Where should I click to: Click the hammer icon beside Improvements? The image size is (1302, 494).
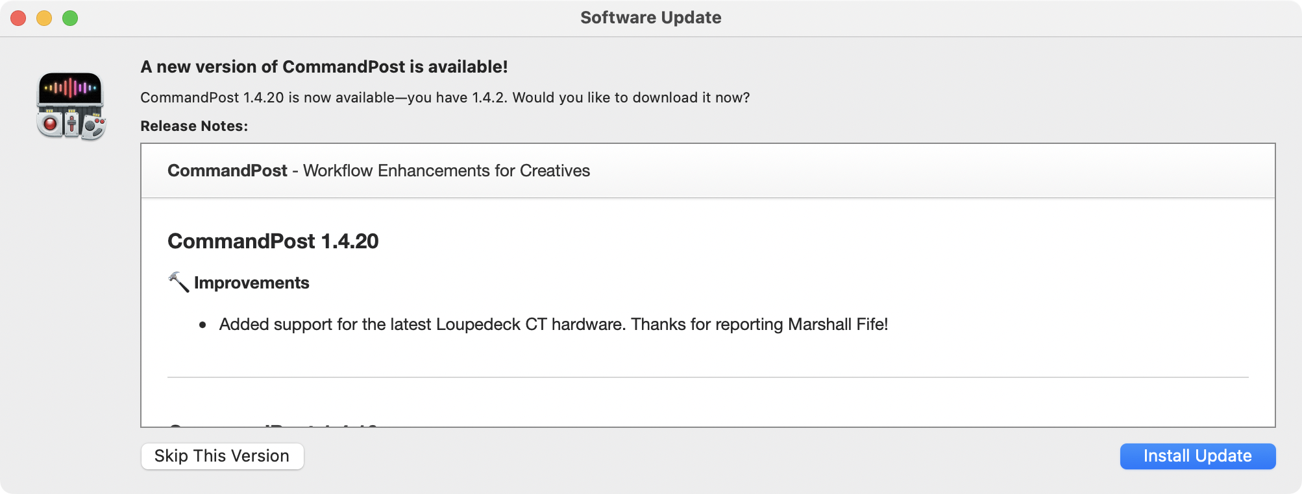click(x=178, y=282)
